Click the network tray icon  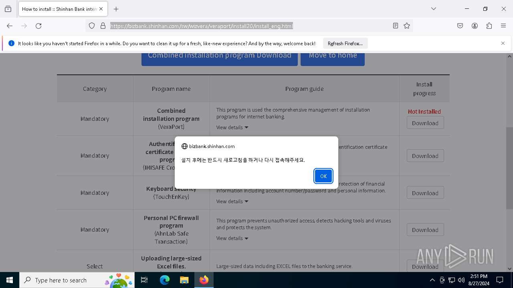click(x=452, y=280)
